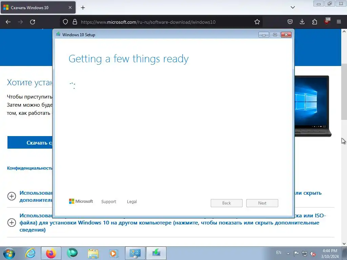
Task: Open Windows Explorer folder in taskbar
Action: (x=93, y=253)
